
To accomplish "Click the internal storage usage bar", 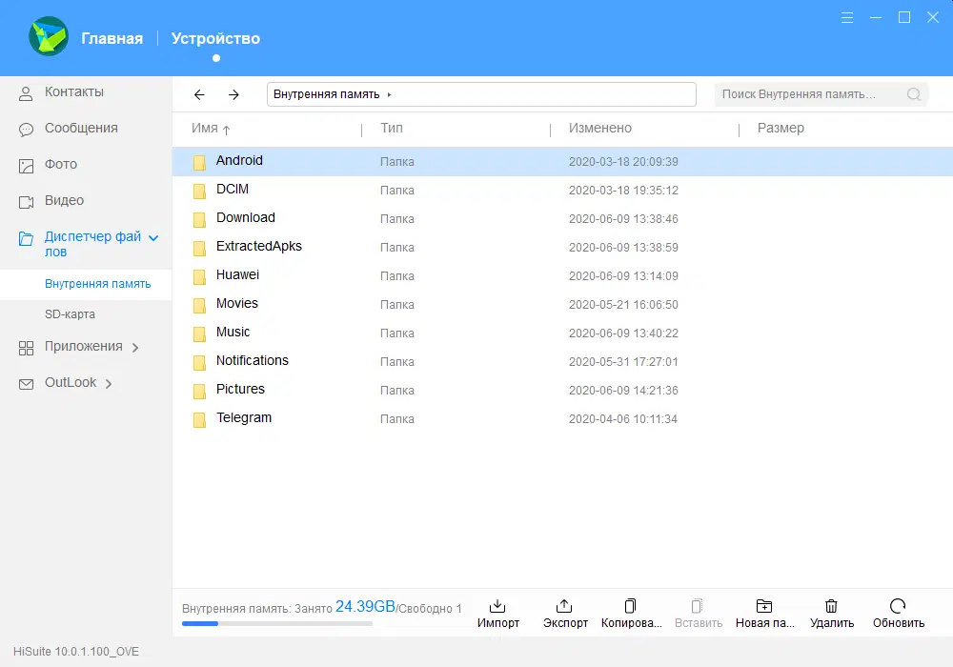I will tap(277, 623).
